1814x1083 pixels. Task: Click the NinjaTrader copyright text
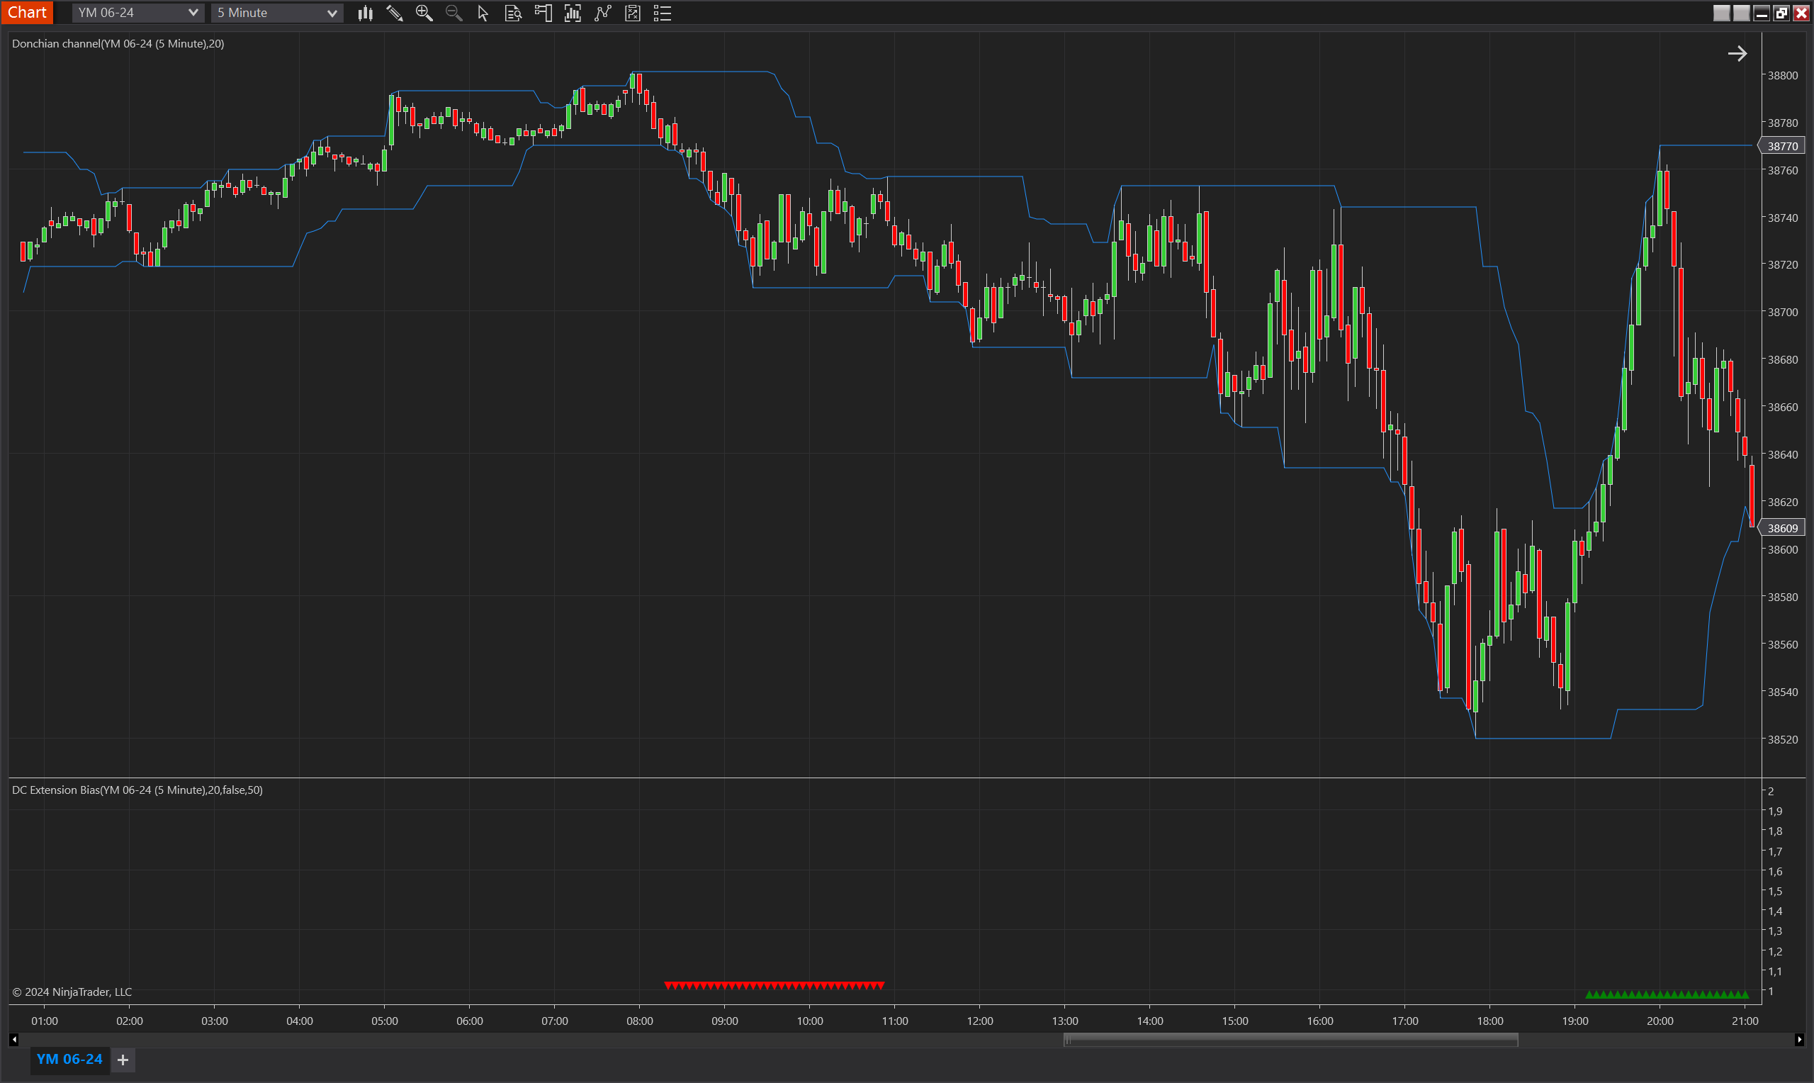pos(72,992)
